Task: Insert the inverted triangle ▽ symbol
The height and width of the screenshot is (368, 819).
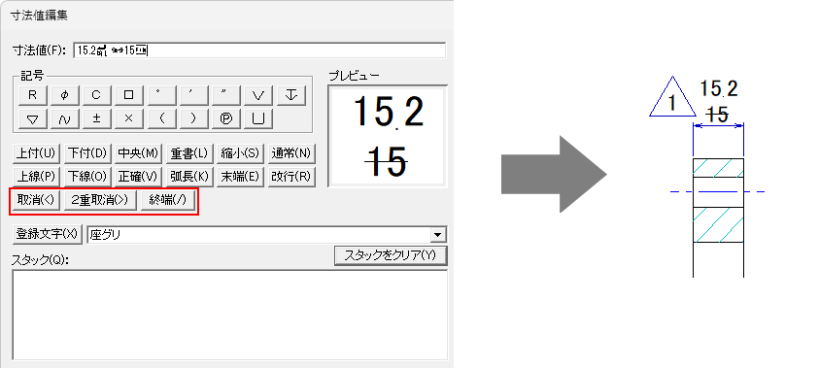Action: pos(32,118)
